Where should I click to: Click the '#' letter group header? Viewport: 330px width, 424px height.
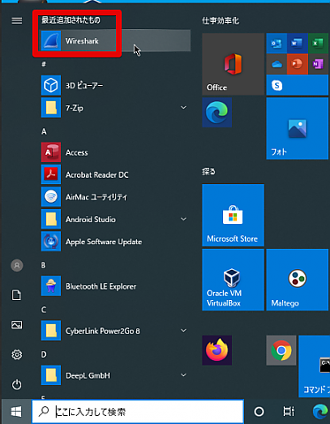coord(43,64)
